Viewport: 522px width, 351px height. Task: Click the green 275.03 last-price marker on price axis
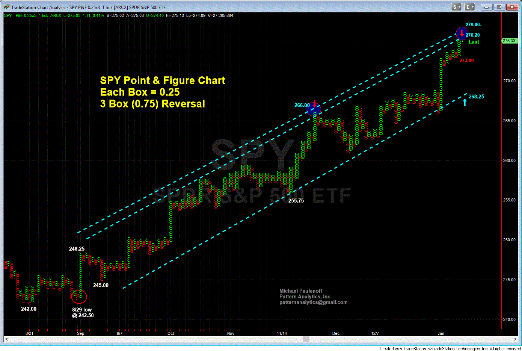pyautogui.click(x=509, y=41)
